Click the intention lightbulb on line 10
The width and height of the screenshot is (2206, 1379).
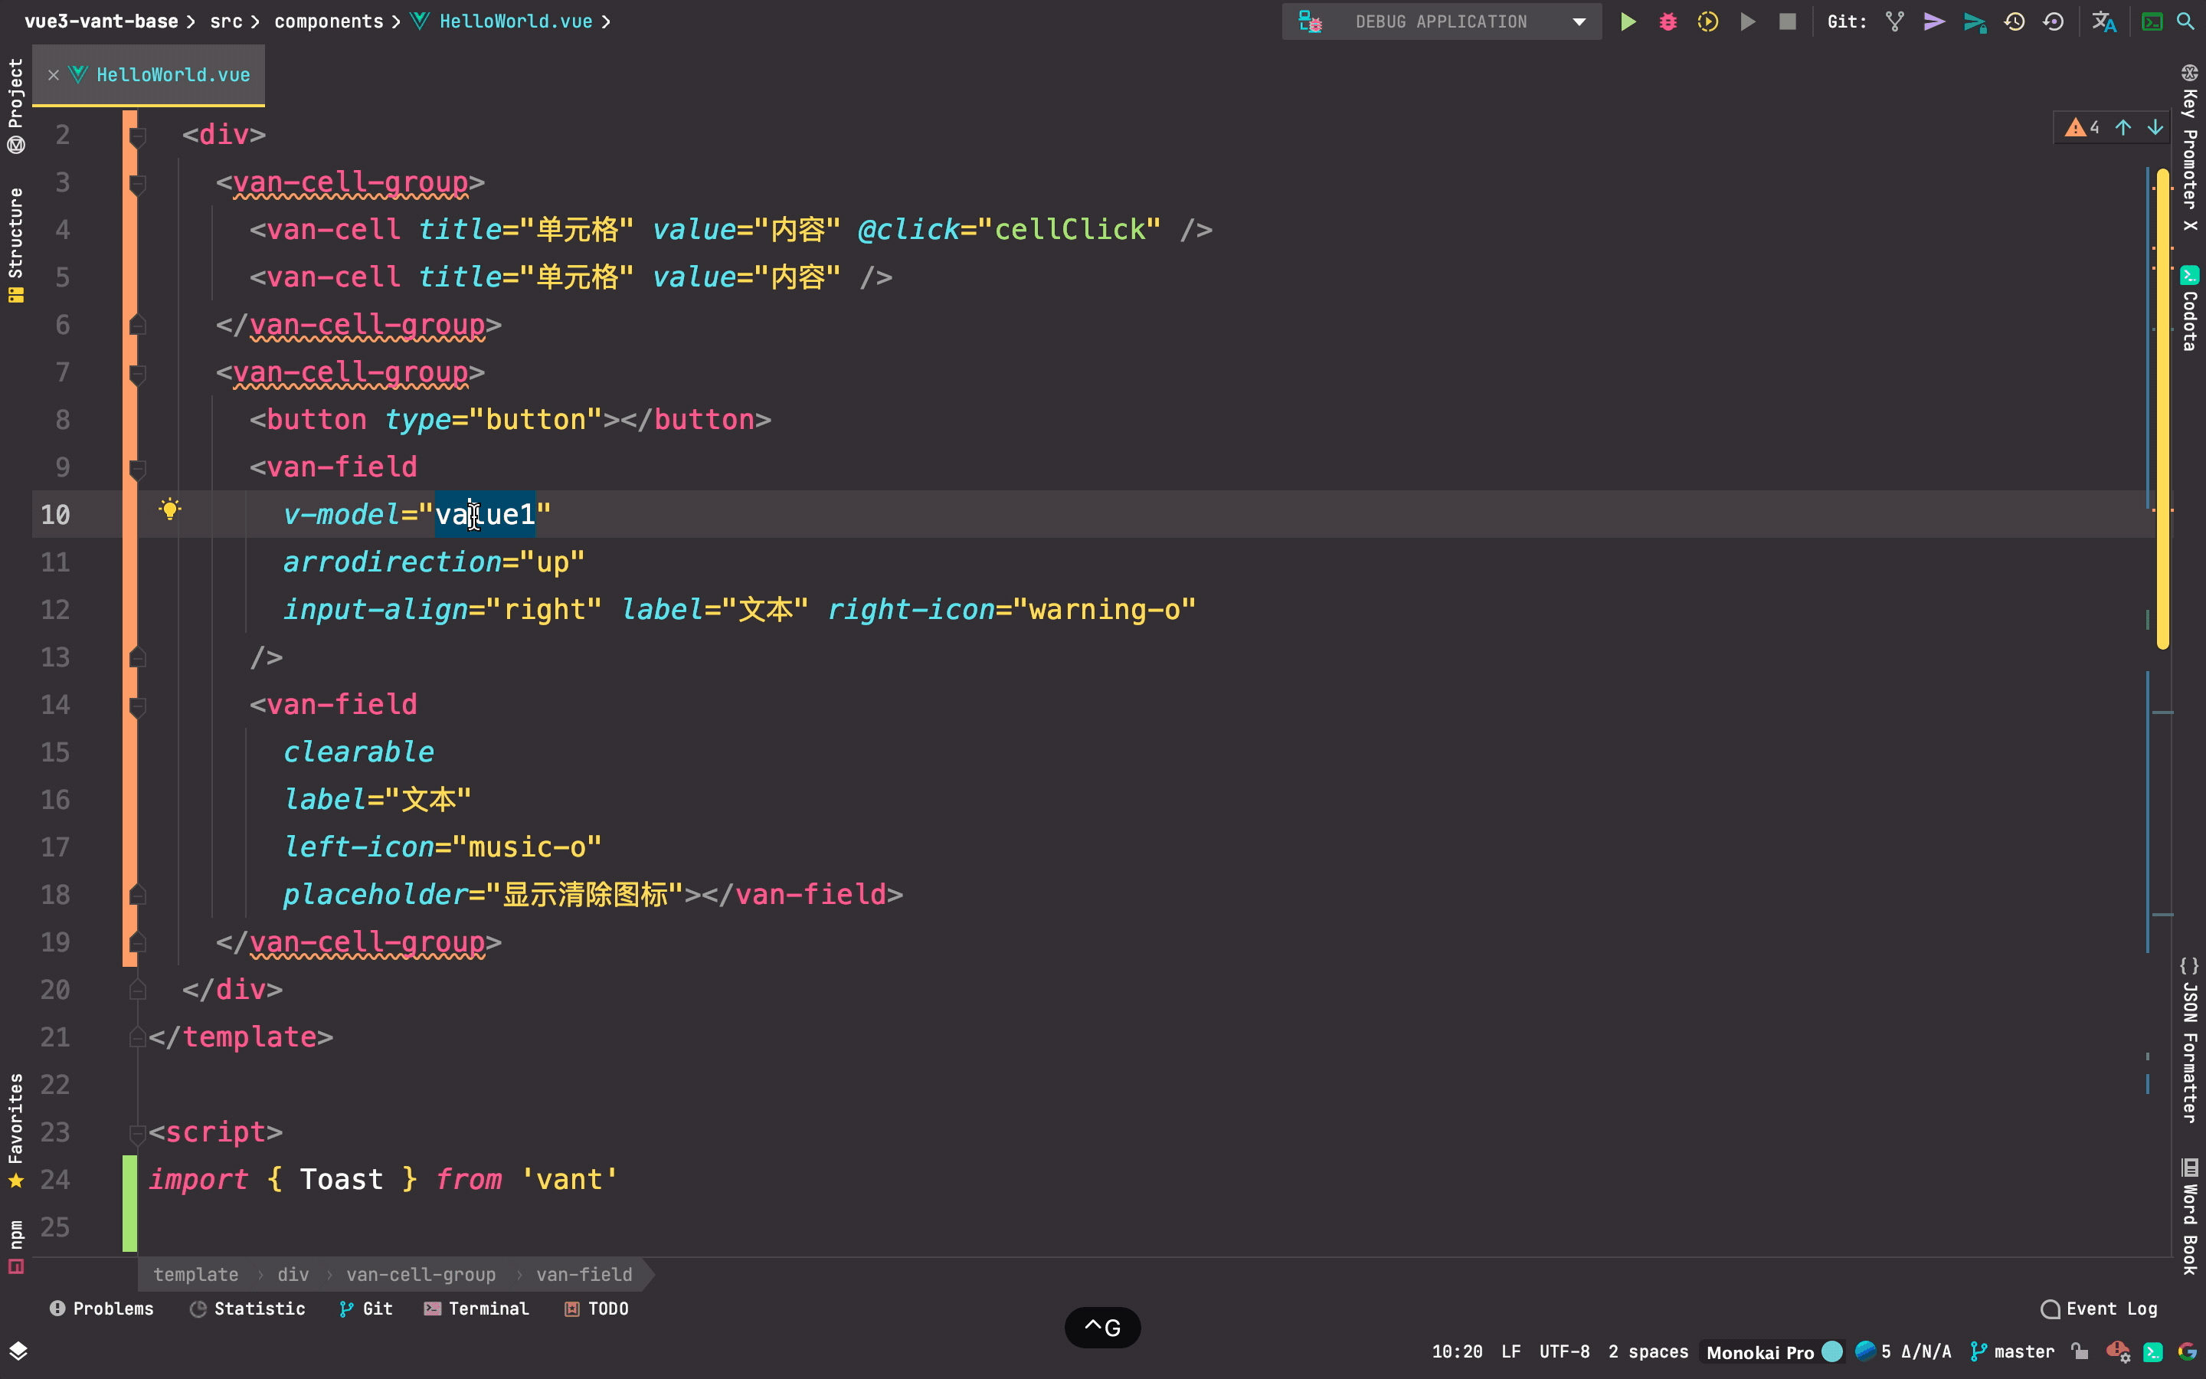[x=169, y=509]
